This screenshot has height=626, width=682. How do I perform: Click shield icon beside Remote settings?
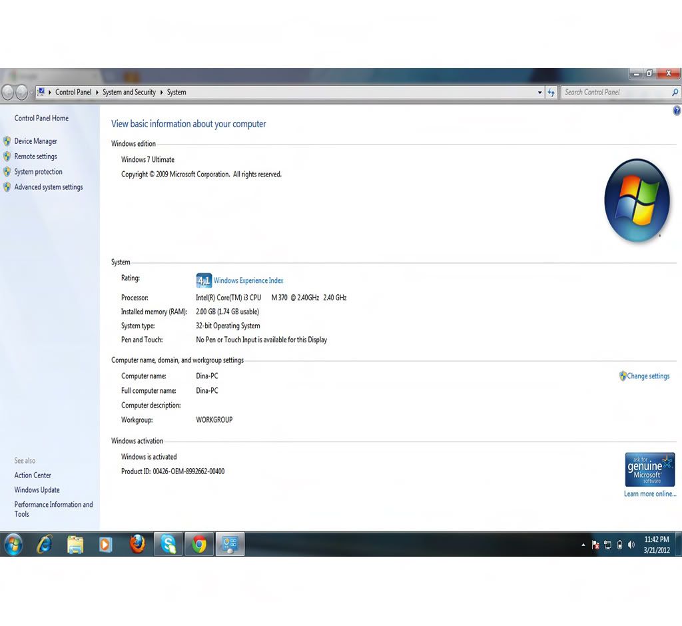(7, 156)
